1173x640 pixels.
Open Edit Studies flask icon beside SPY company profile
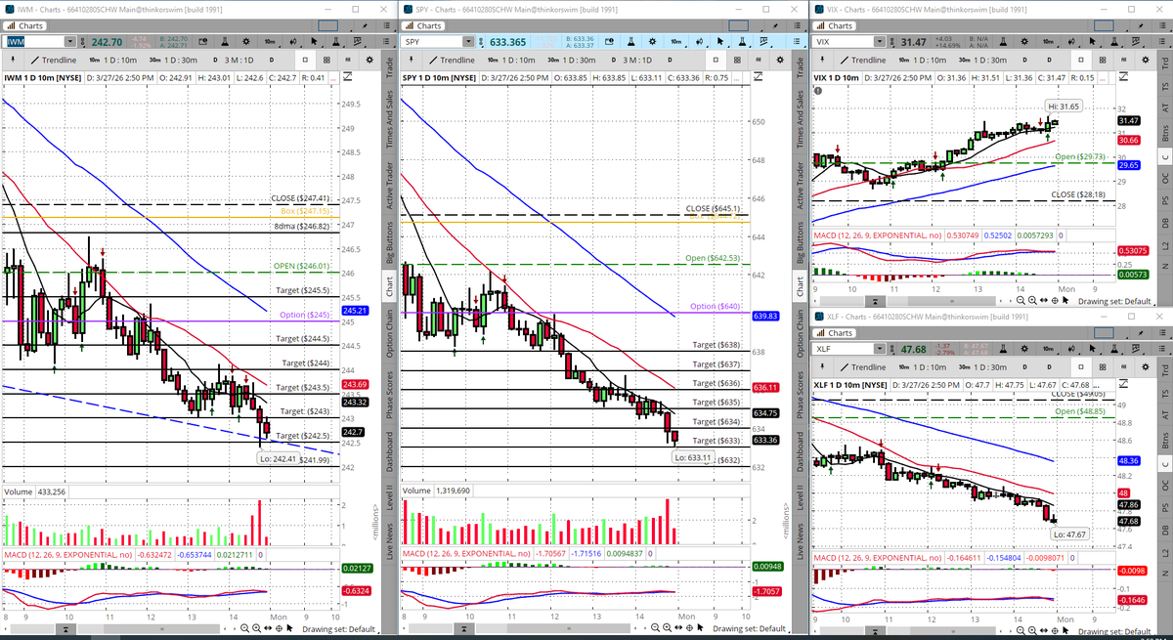631,42
